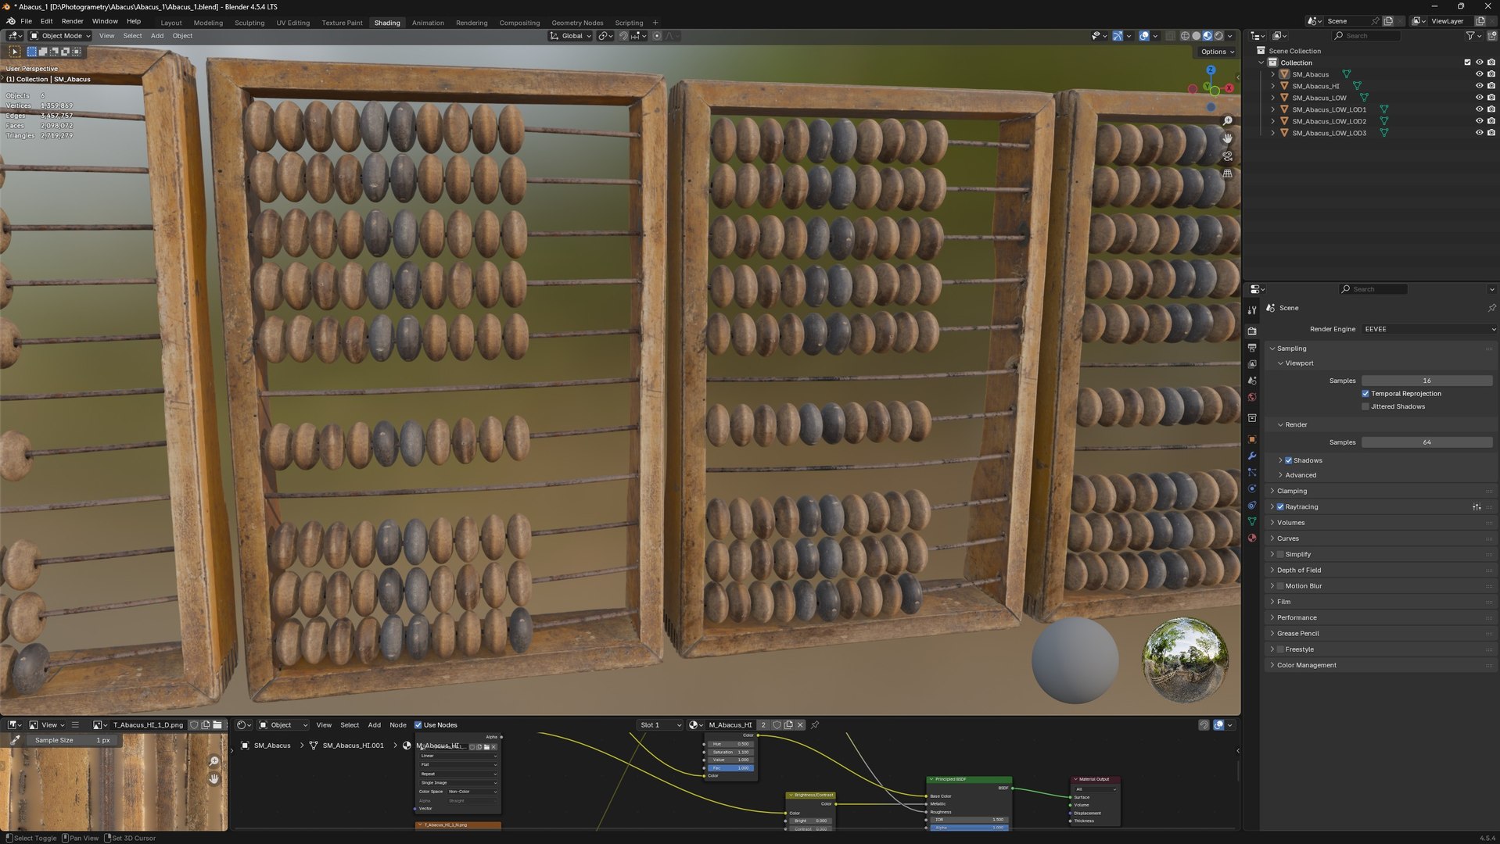Open the Material properties tab icon
The width and height of the screenshot is (1500, 844).
click(x=1252, y=538)
